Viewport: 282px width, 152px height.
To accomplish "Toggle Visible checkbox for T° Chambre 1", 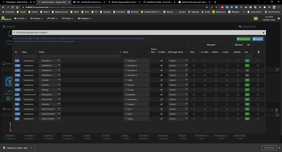I will point(161,61).
